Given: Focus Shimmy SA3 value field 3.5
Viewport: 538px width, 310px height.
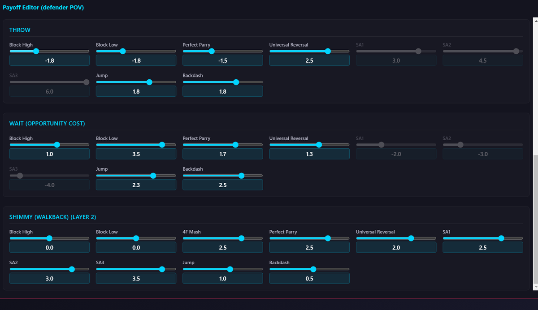Looking at the screenshot, I should tap(136, 279).
